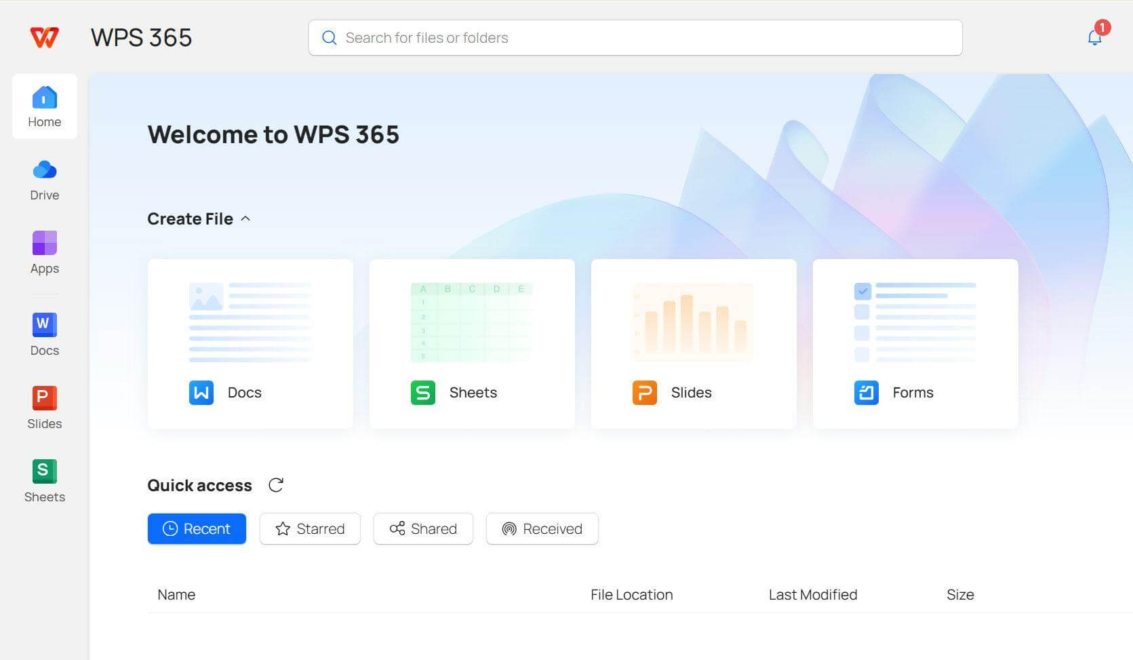Switch to the Received tab

point(542,528)
